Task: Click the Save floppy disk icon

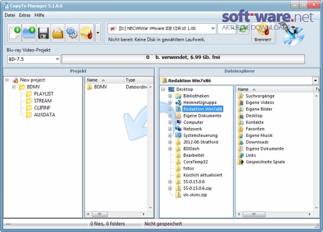Action: pos(43,33)
